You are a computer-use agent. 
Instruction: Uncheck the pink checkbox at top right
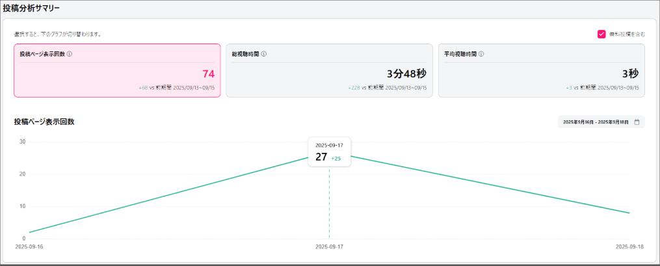[601, 34]
